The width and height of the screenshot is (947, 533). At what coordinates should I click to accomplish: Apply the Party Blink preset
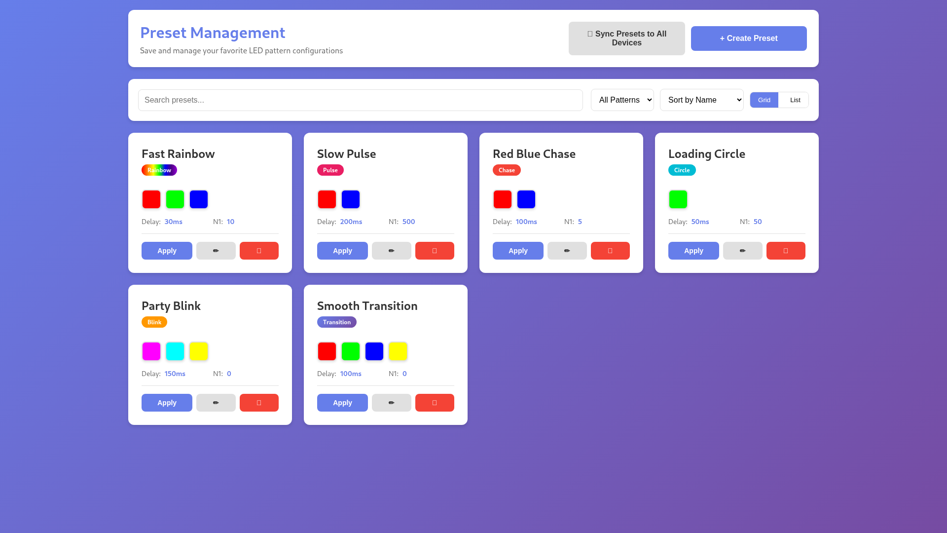167,403
